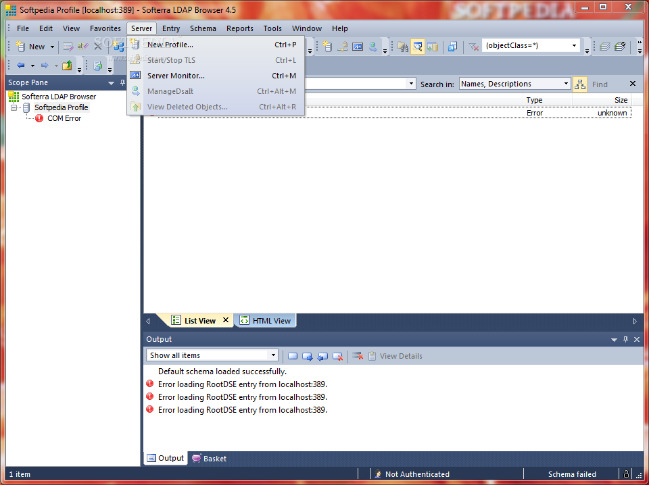Switch to the HTML View tab
This screenshot has height=485, width=649.
(x=265, y=320)
